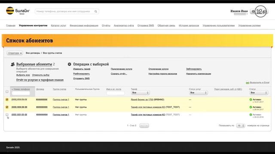Open Отчёт по услугам и тарифным планам
This screenshot has width=275, height=154.
click(x=40, y=80)
